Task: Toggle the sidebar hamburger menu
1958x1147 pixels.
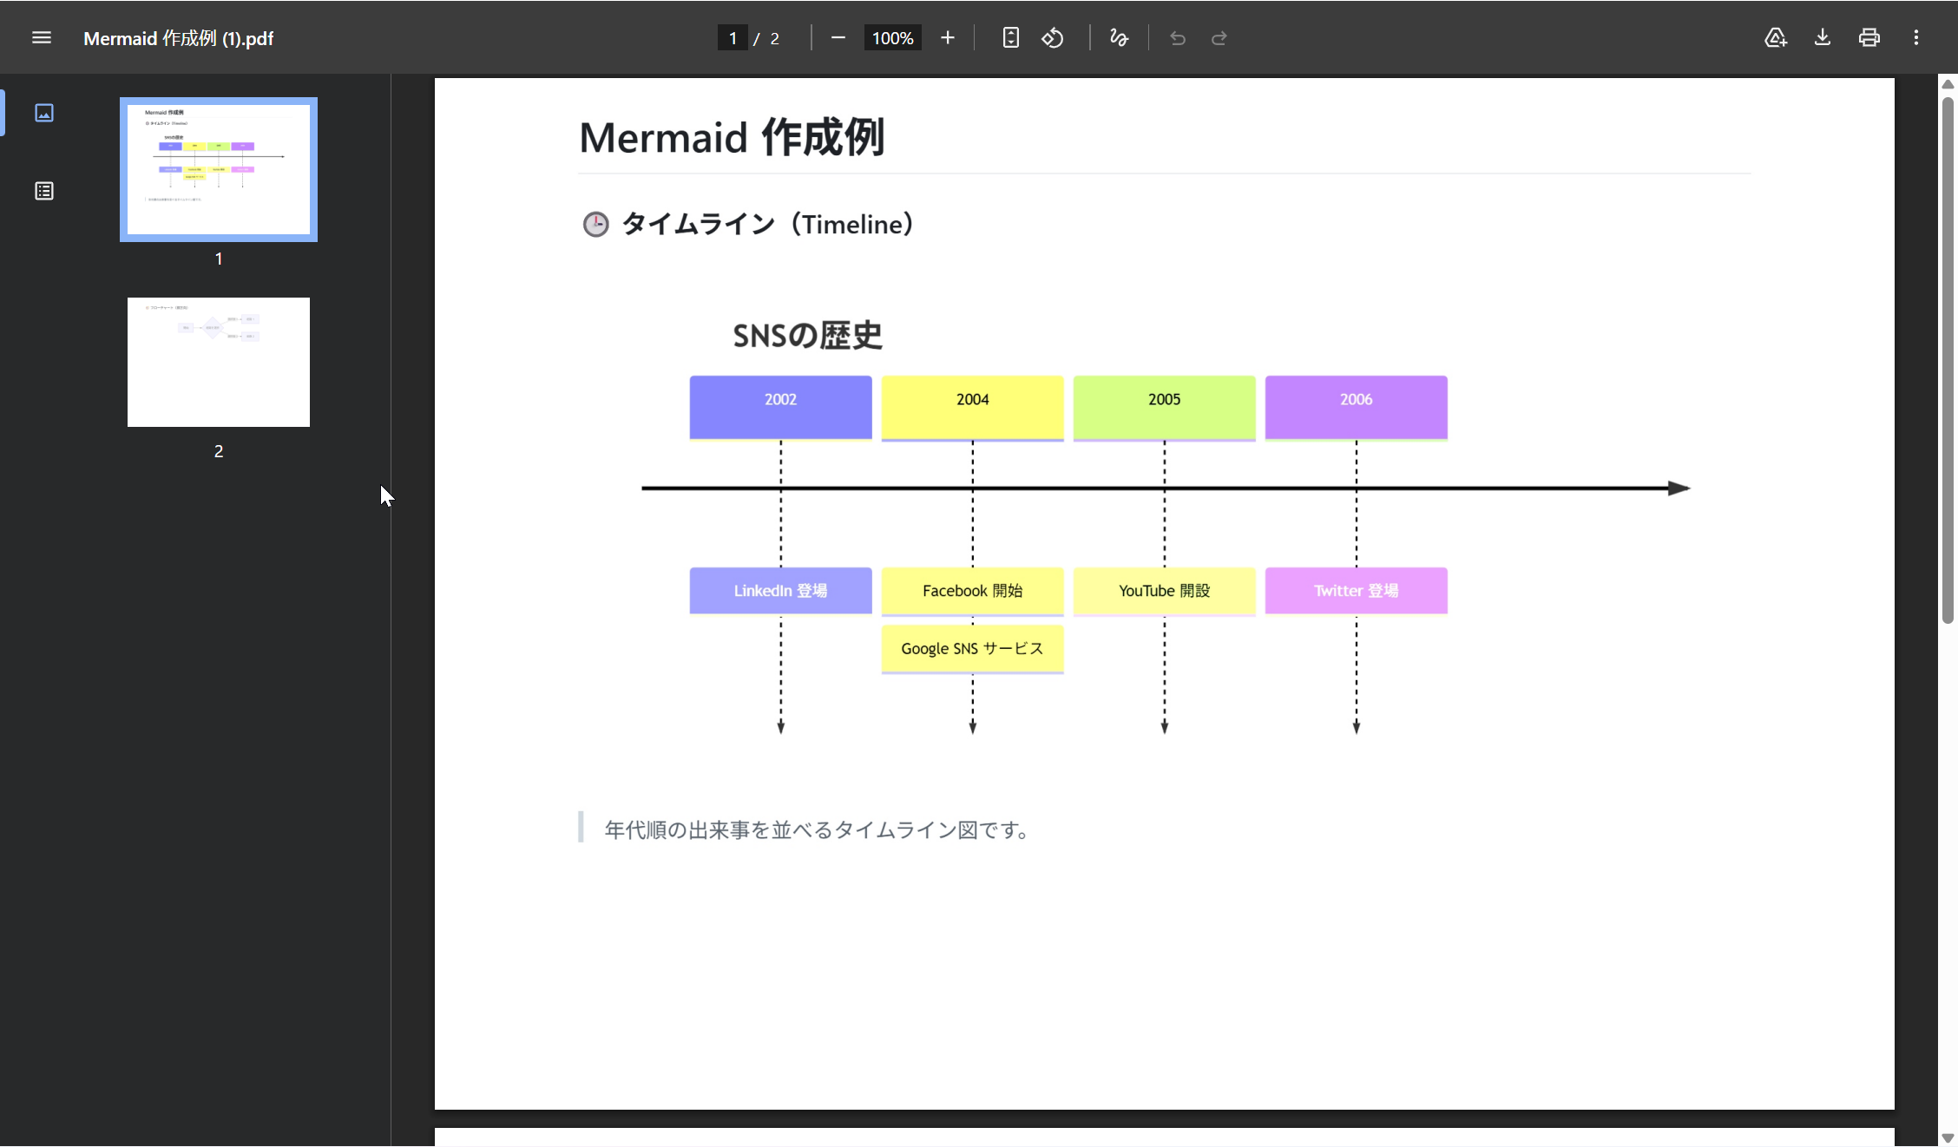Action: [x=41, y=38]
